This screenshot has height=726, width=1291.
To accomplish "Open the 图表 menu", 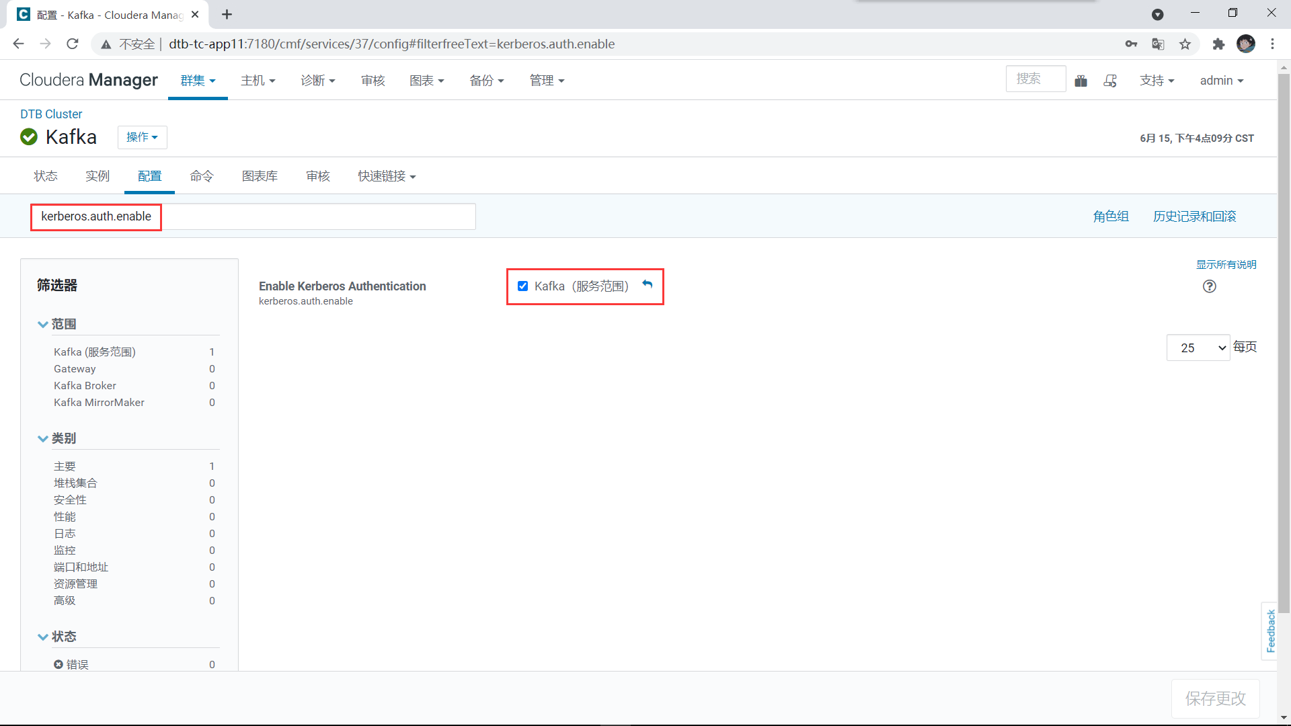I will (427, 81).
